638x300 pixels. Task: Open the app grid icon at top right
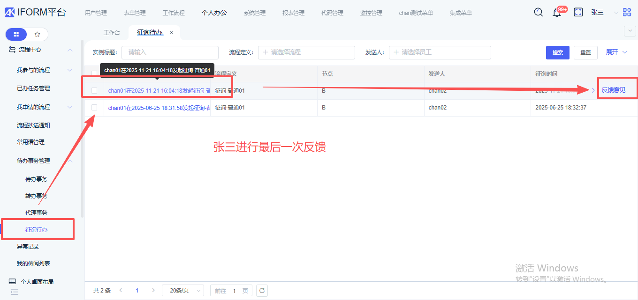point(627,13)
